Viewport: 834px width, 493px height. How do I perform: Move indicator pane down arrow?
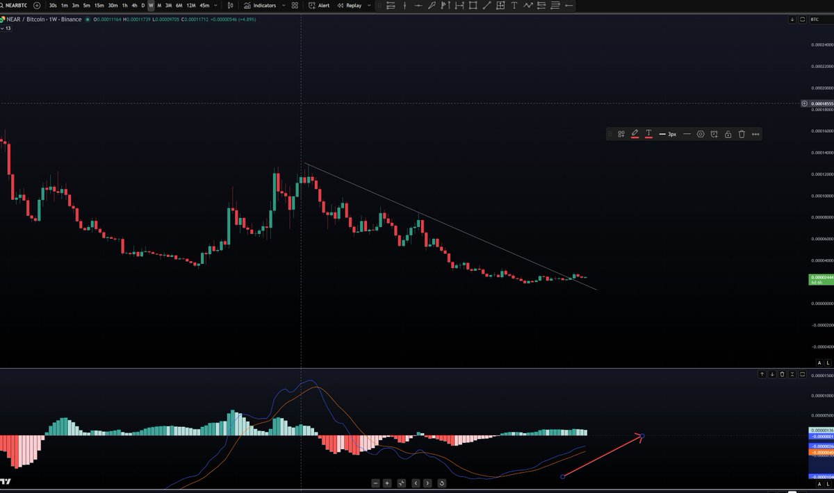tap(772, 374)
